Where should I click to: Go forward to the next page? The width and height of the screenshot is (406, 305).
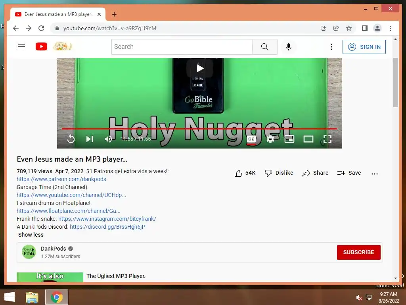tap(29, 28)
